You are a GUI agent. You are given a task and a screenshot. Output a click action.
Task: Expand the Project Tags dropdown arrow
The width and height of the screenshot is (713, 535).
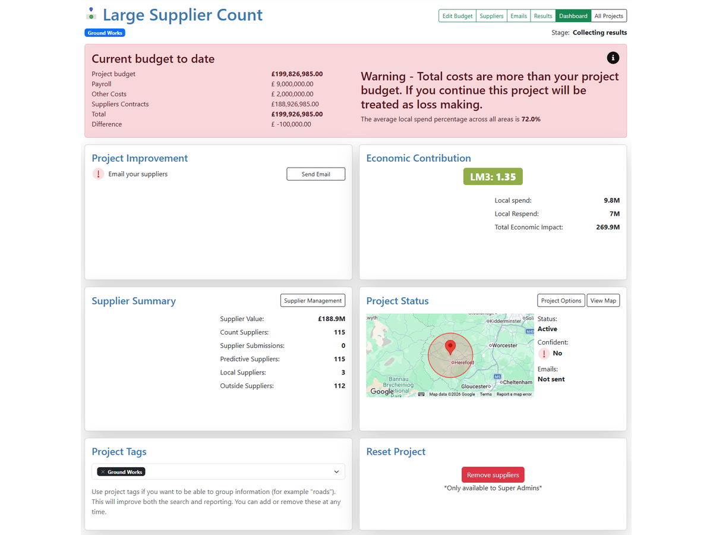click(336, 472)
